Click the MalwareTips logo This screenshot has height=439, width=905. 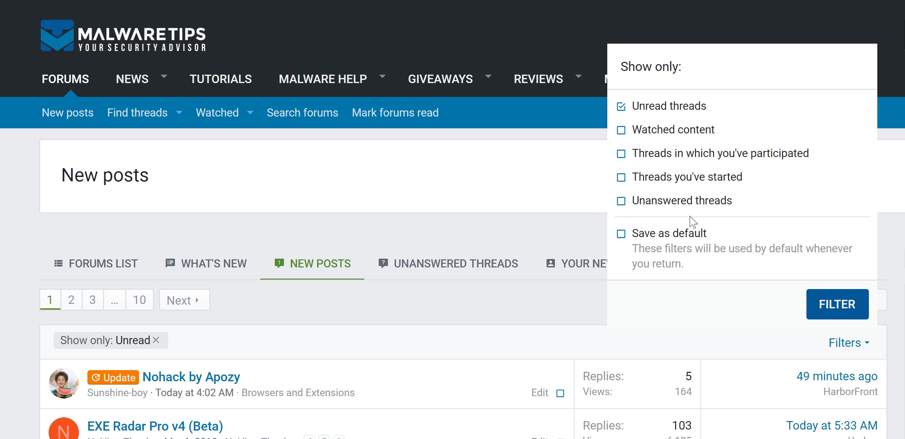click(x=123, y=36)
